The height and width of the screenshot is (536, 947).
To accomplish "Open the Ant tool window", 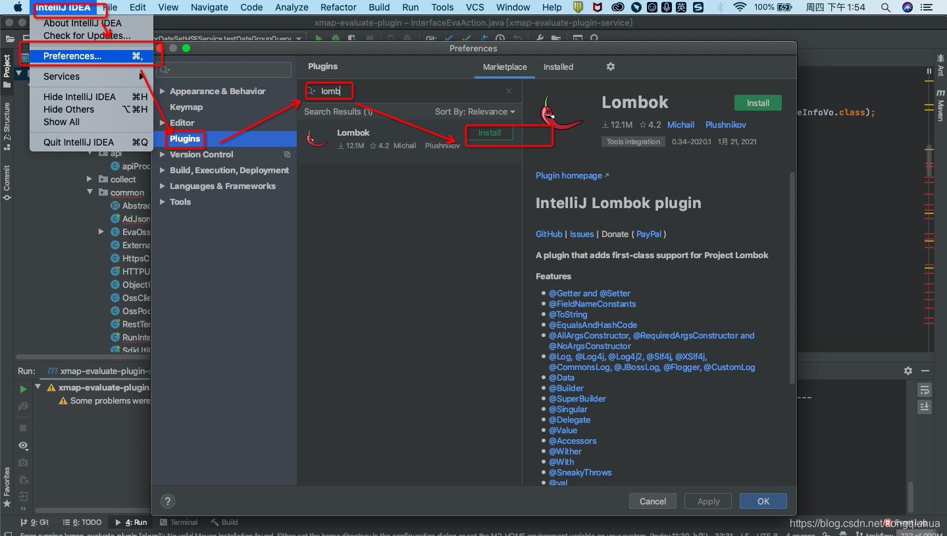I will (940, 65).
